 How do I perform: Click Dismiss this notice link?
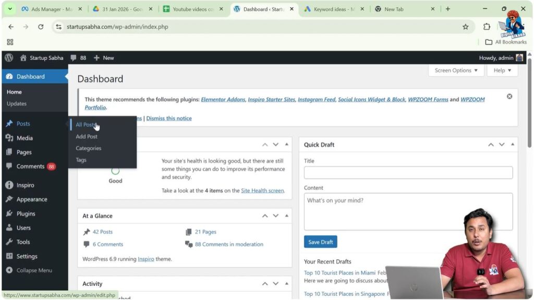pos(169,118)
